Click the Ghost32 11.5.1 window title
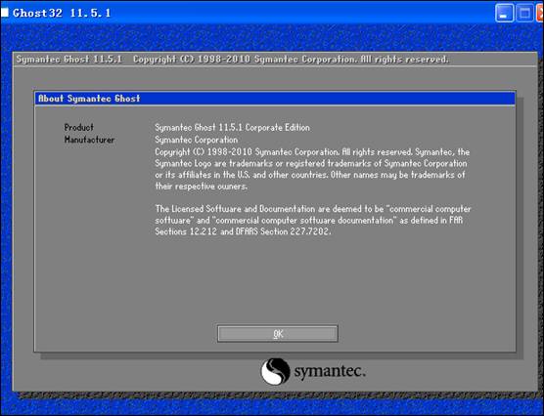Viewport: 544px width, 416px height. (62, 13)
